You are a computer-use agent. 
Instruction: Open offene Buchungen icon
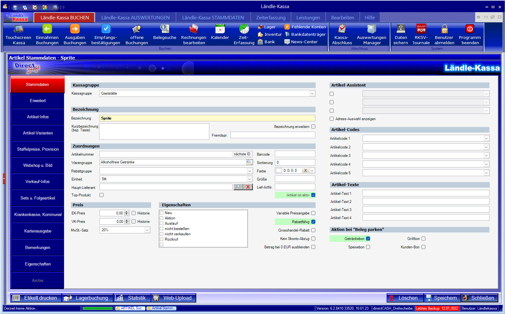(137, 29)
